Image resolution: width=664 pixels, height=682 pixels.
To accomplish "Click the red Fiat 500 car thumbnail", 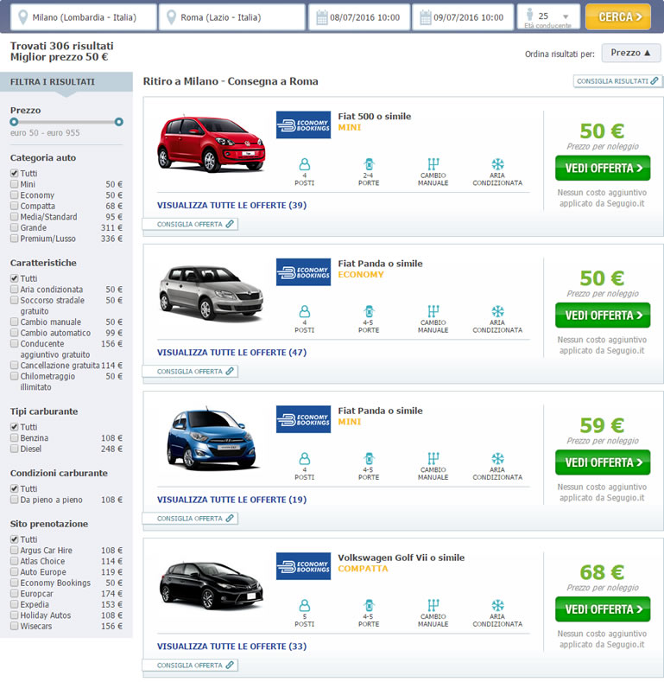I will [x=211, y=143].
